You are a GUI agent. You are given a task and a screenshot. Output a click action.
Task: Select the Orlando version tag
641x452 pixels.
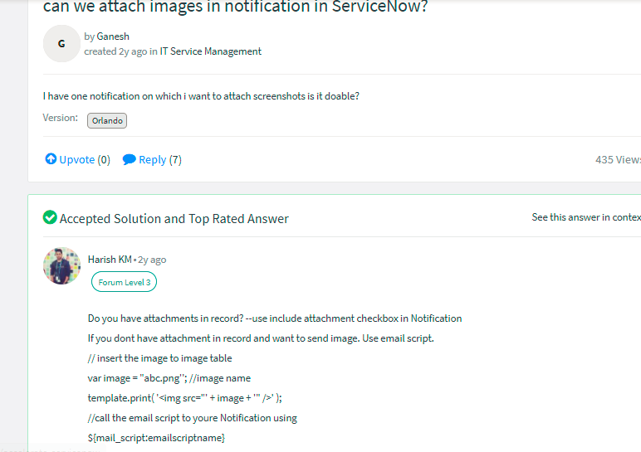point(107,120)
